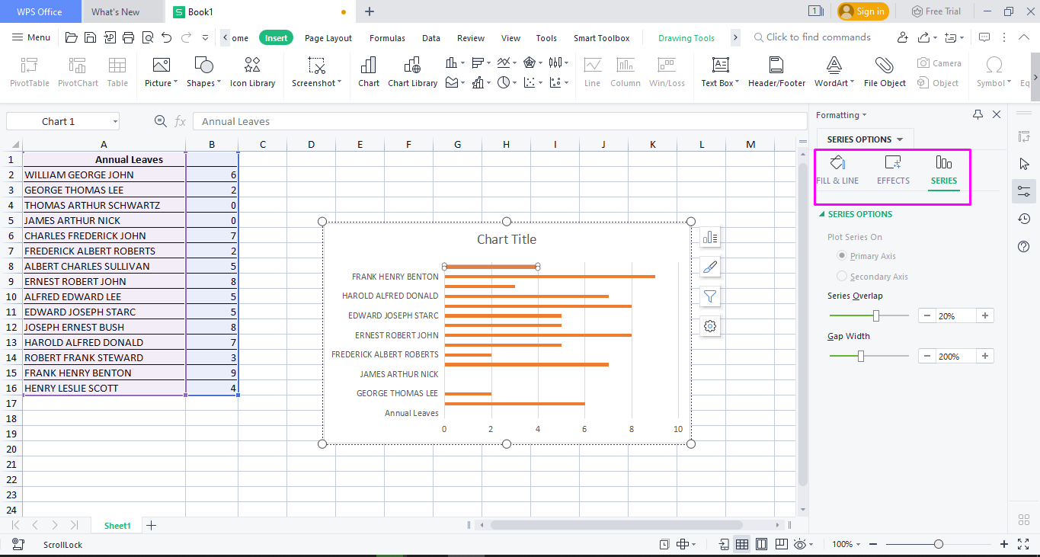Open the Help icon in the right sidebar
Screen dimensions: 1040x557
pos(1023,246)
